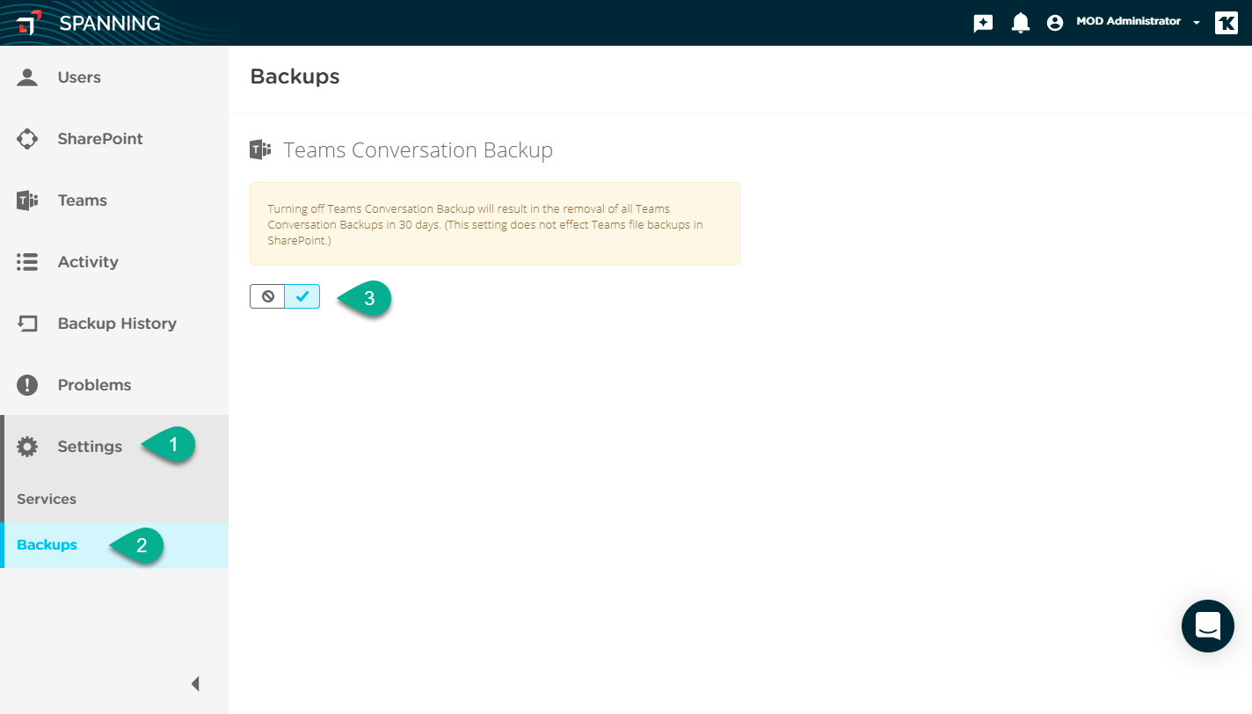Show the Problems page
Image resolution: width=1252 pixels, height=714 pixels.
pyautogui.click(x=94, y=385)
